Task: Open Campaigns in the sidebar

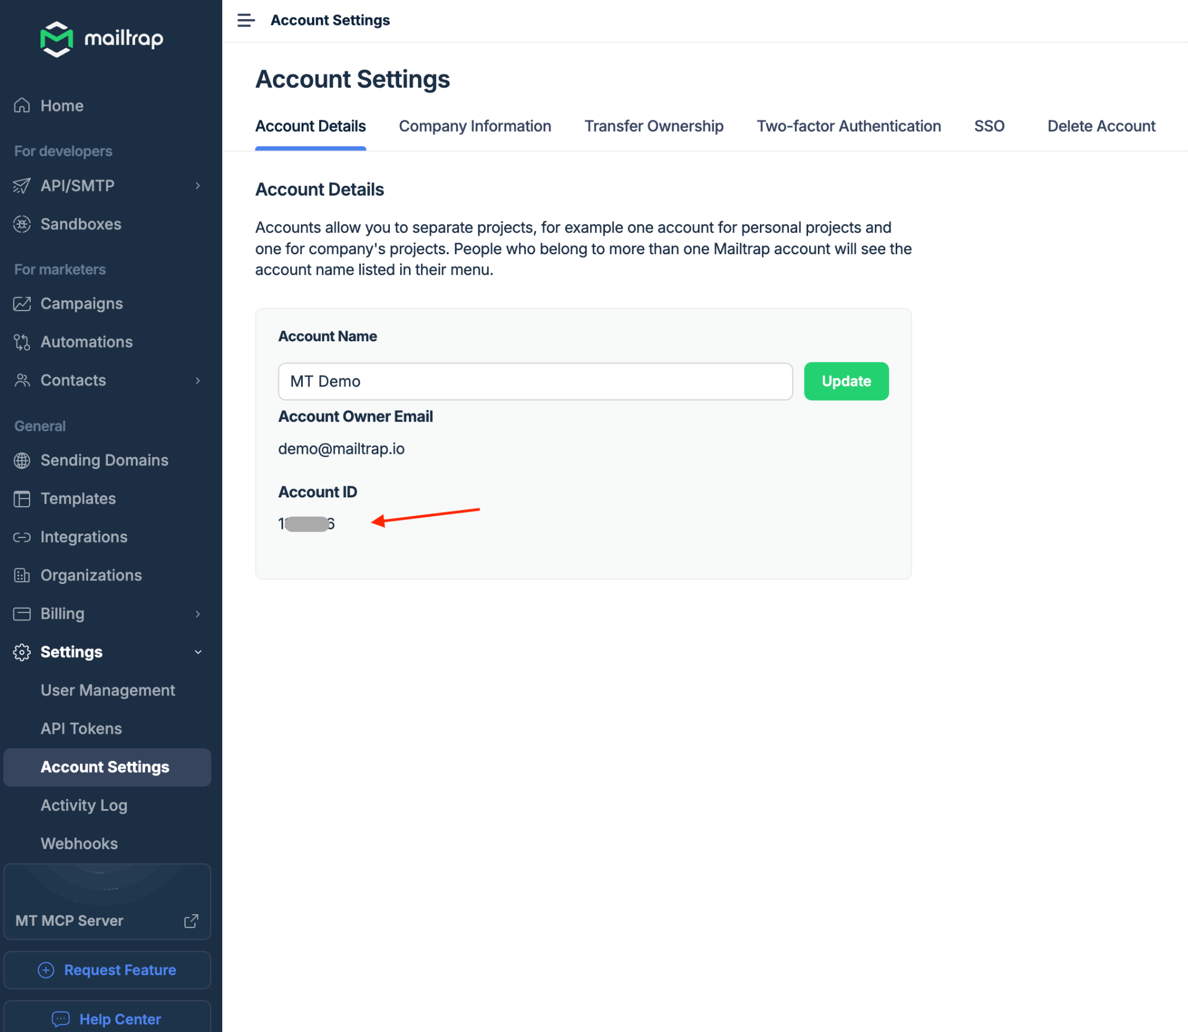Action: coord(82,304)
